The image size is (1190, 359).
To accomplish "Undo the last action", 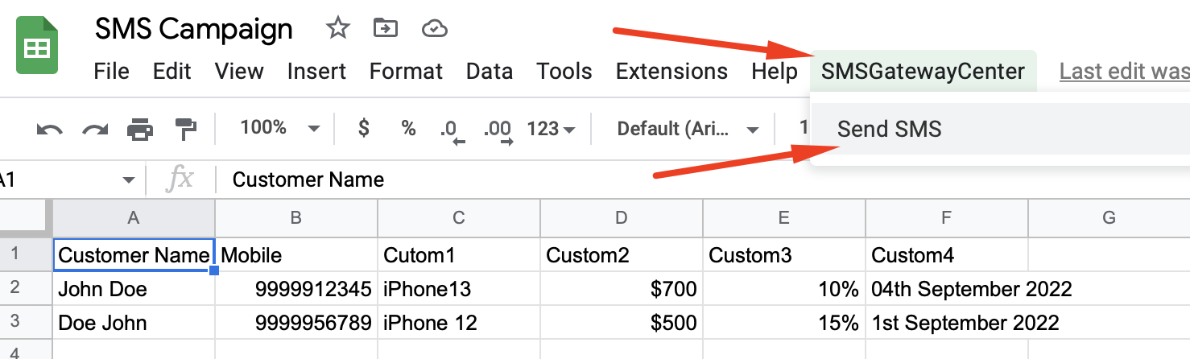I will (x=49, y=129).
